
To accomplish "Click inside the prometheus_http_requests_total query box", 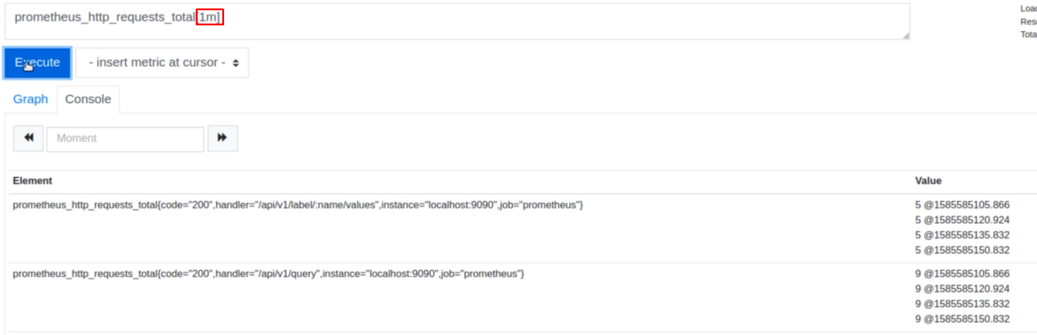I will click(457, 22).
